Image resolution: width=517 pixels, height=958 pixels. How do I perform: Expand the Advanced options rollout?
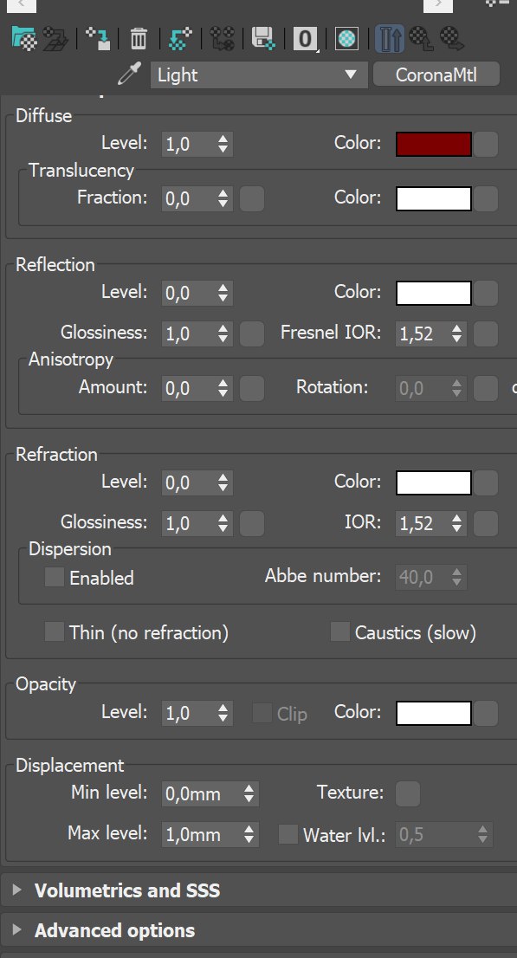(258, 930)
